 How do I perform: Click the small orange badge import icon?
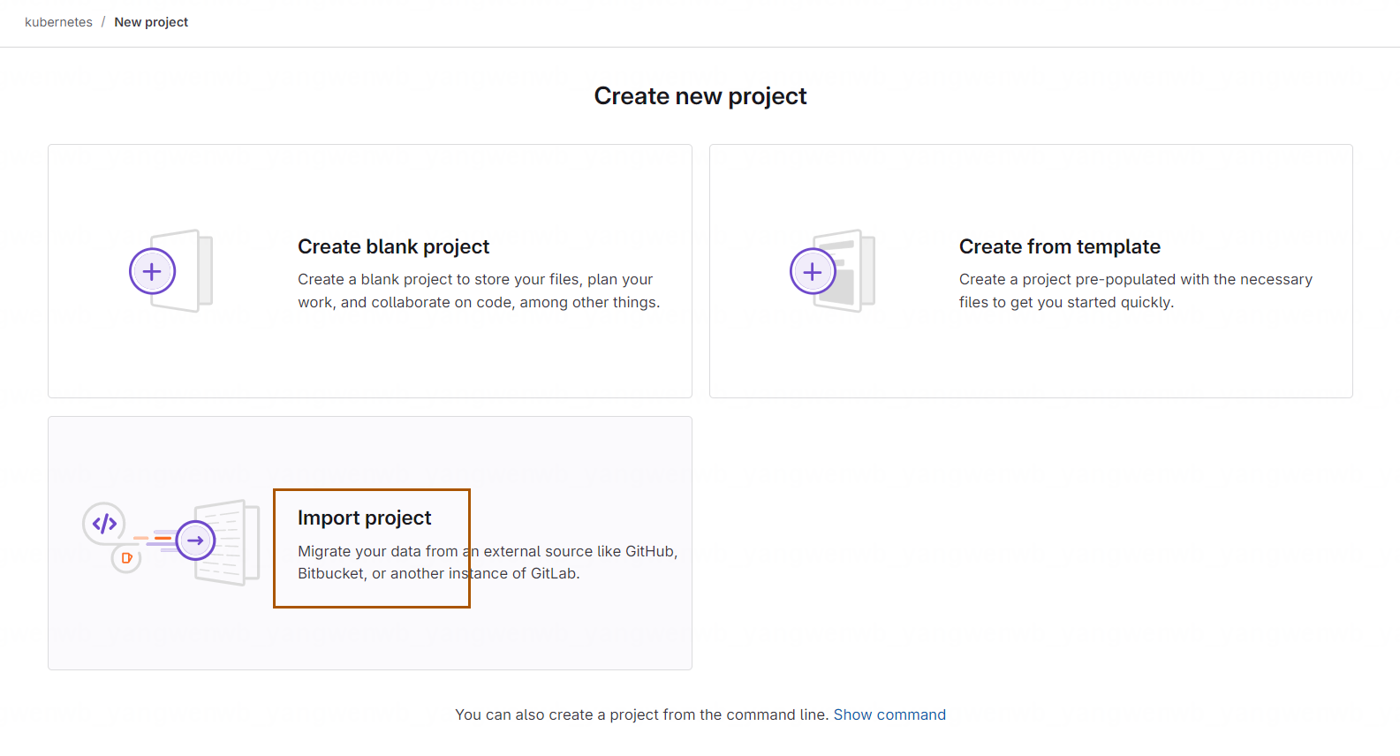(126, 558)
